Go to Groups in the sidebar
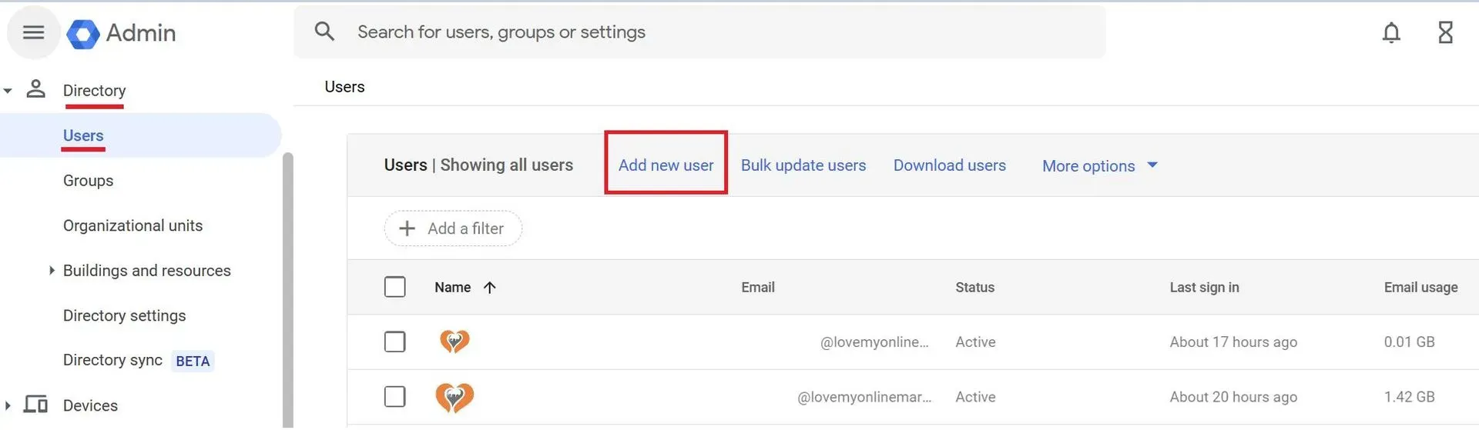 88,181
